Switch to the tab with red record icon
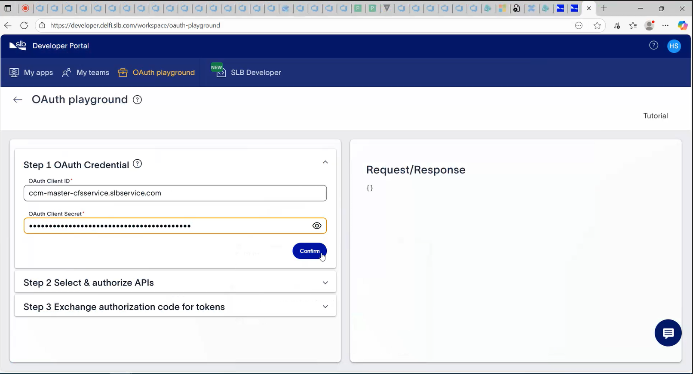Viewport: 693px width, 374px height. [25, 8]
